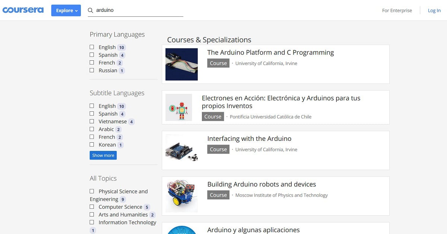Open the For Enterprise link
Screen dimensions: 447x234
tap(397, 10)
